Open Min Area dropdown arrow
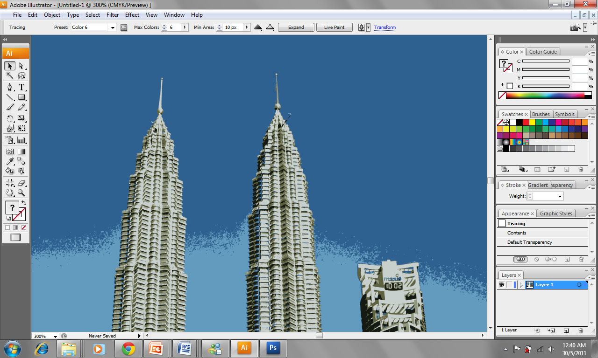The height and width of the screenshot is (358, 598). click(x=247, y=28)
